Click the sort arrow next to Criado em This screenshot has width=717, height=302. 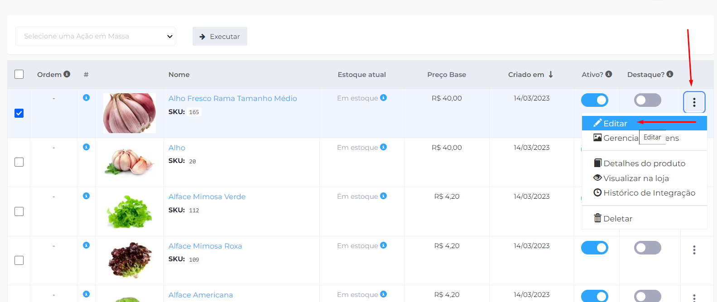coord(551,74)
